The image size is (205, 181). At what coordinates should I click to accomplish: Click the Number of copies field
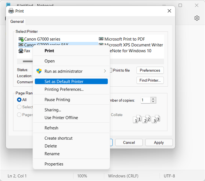coord(146,100)
